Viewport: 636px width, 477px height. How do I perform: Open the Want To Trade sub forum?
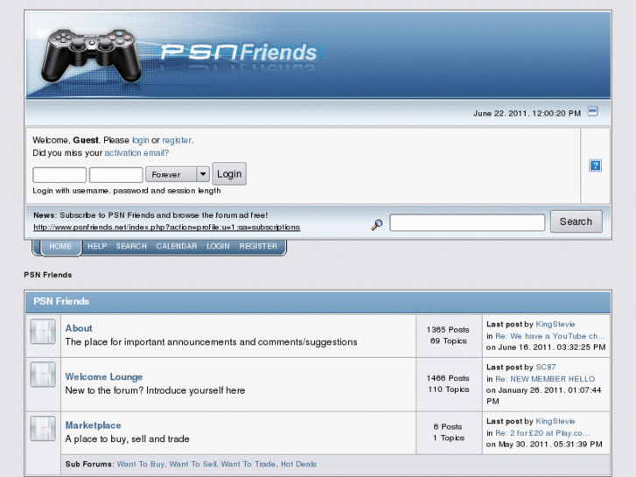point(248,464)
